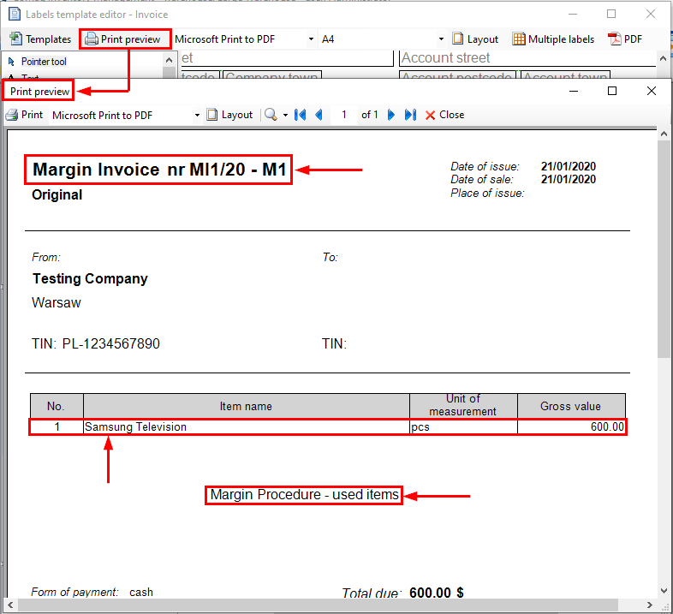Click the 'TIN: PL-1234567890' text

tap(96, 343)
